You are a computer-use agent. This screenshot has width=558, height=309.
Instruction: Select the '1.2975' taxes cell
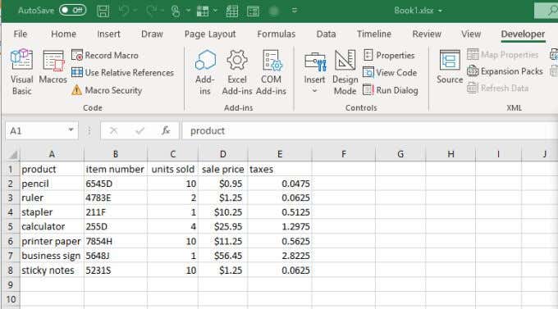(280, 226)
